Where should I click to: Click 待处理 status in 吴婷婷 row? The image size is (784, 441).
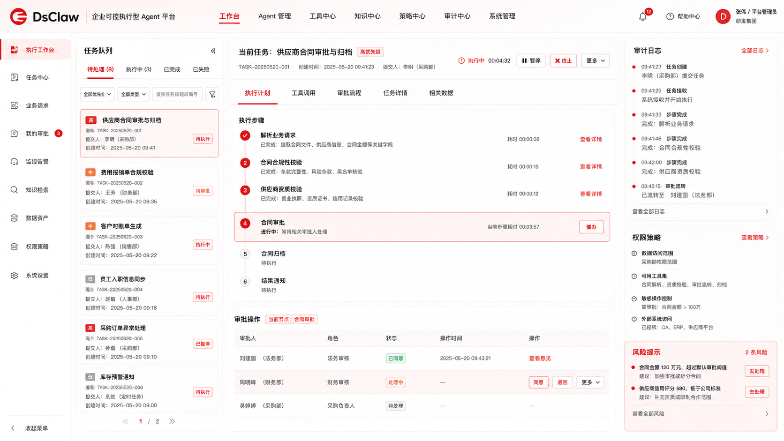[x=395, y=406]
